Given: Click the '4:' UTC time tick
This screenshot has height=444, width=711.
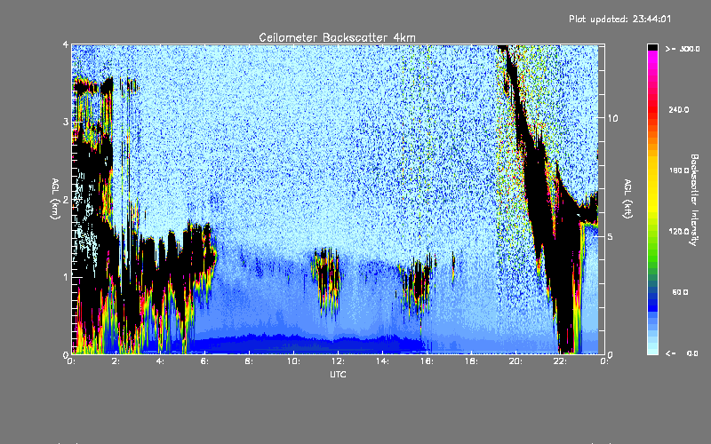Looking at the screenshot, I should 161,361.
